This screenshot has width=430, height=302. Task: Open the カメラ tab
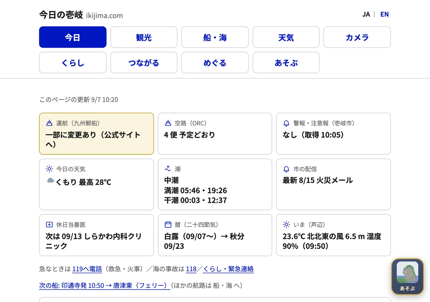pyautogui.click(x=357, y=37)
